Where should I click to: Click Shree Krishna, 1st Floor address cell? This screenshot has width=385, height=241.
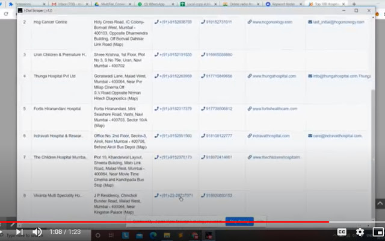(120, 60)
